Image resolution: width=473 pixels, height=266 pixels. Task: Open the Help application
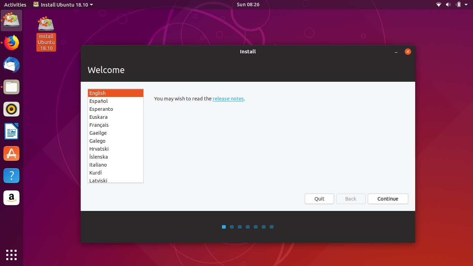(x=11, y=176)
